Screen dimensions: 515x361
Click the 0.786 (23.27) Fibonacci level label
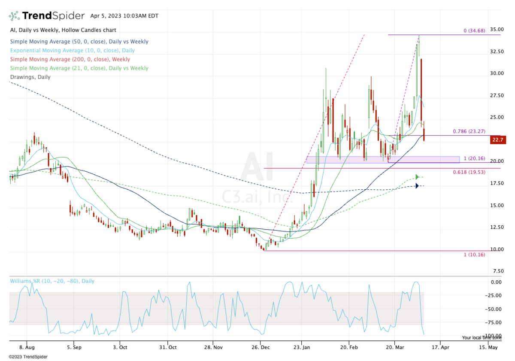[470, 132]
